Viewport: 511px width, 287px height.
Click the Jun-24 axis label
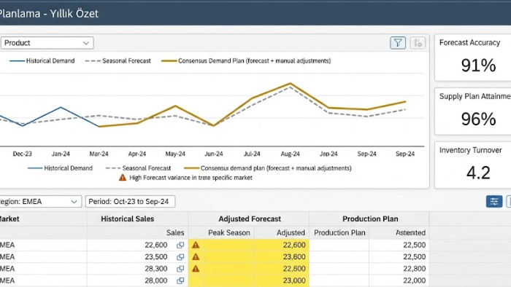tap(213, 154)
